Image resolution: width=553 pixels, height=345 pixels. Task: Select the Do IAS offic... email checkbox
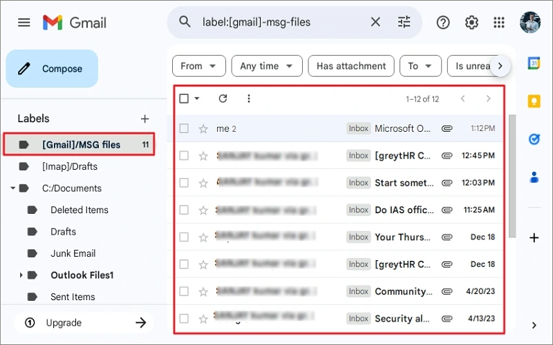[x=184, y=210]
